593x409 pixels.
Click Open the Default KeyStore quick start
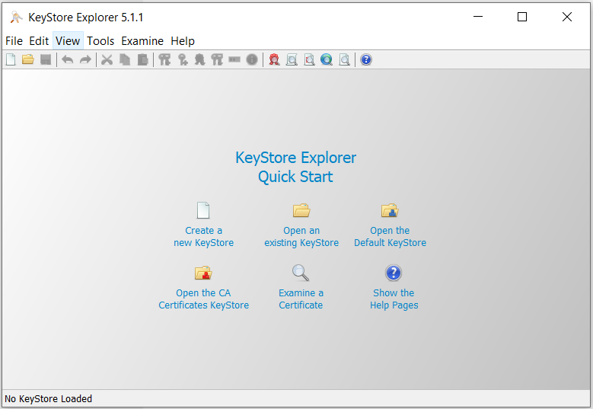tap(390, 225)
